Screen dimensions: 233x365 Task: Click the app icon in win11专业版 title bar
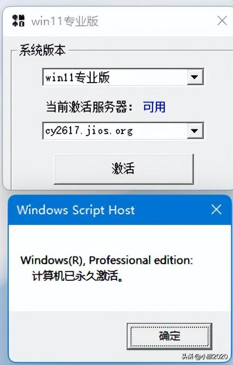coord(19,21)
